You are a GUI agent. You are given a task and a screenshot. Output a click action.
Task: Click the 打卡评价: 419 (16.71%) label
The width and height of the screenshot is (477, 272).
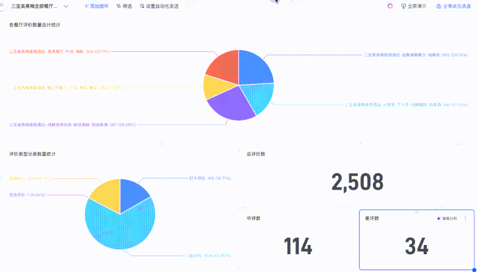[210, 178]
